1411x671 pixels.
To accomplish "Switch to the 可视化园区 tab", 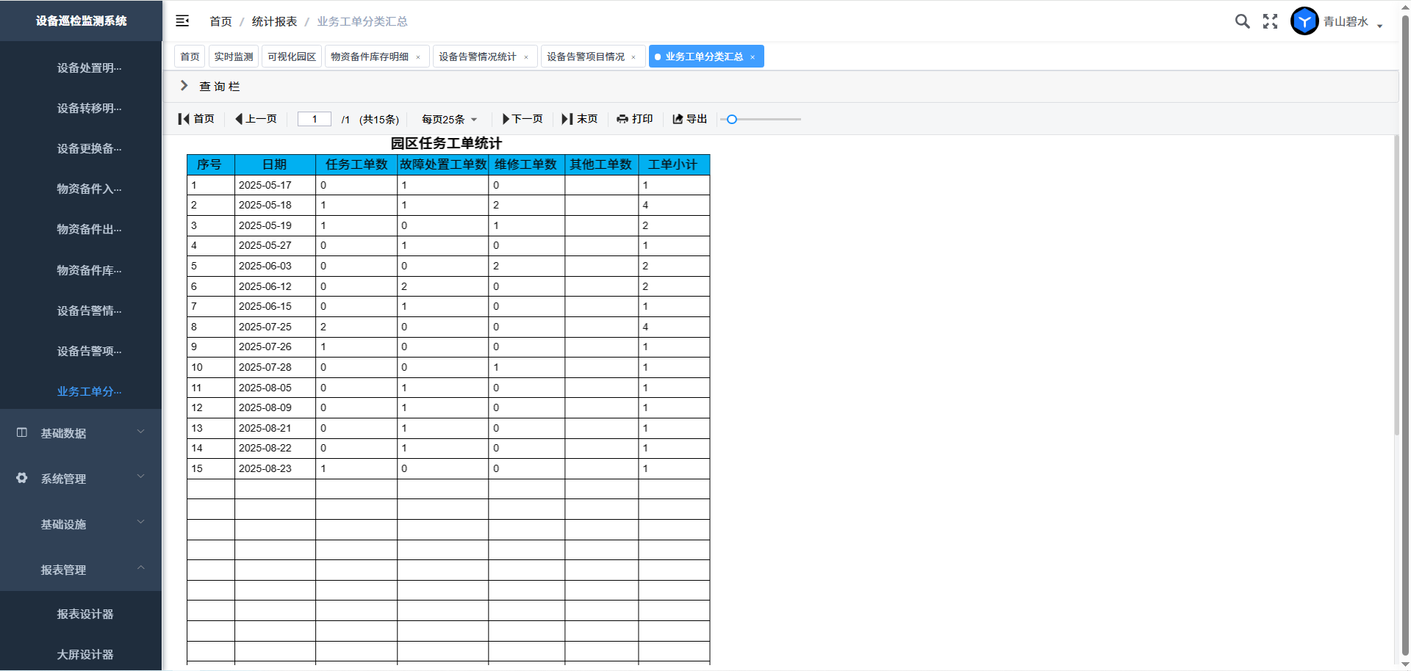I will point(292,57).
